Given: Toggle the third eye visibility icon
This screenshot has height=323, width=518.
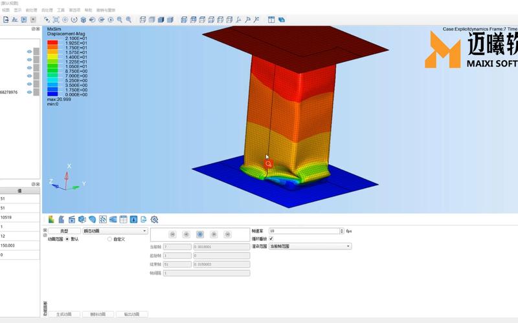Looking at the screenshot, I should [x=29, y=68].
